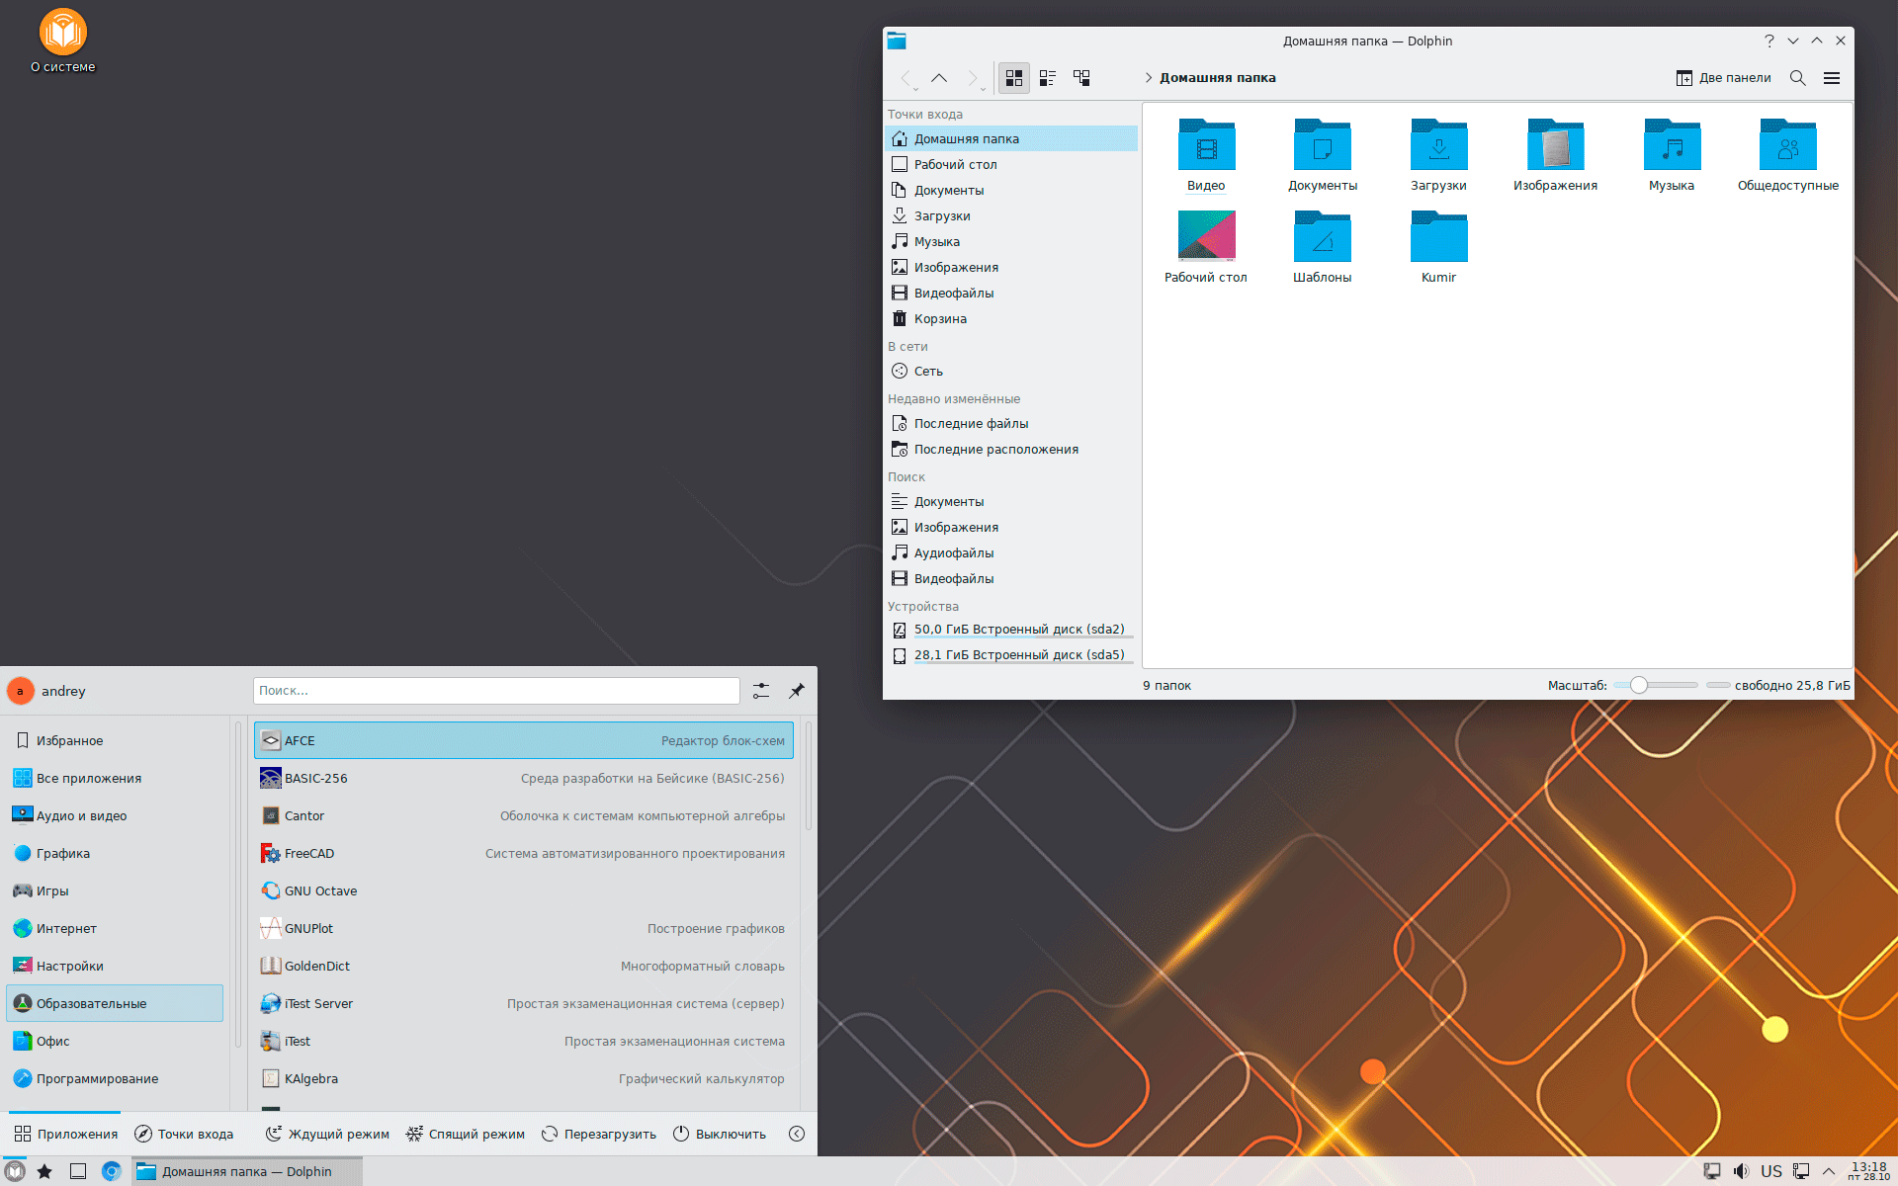The image size is (1898, 1186).
Task: Switch Dolphin to icons view mode
Action: pos(1013,78)
